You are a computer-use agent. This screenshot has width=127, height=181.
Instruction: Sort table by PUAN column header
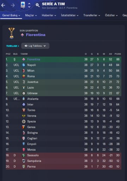click(x=117, y=54)
